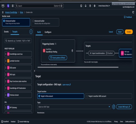
Task: Click Create SNS topic button
Action: click(124, 107)
